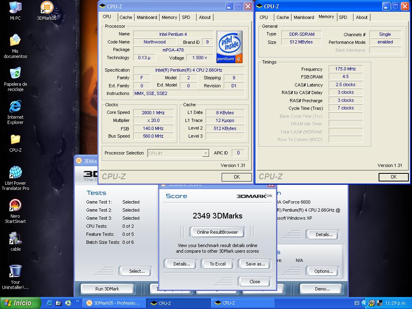
Task: Click the system clock showing 11:29 p.m.
Action: pos(396,303)
